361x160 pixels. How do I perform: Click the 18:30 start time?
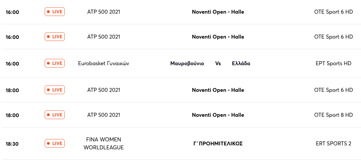[12, 144]
